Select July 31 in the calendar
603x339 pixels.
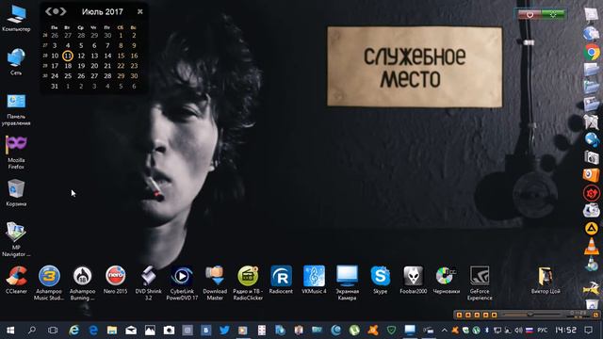tap(55, 86)
